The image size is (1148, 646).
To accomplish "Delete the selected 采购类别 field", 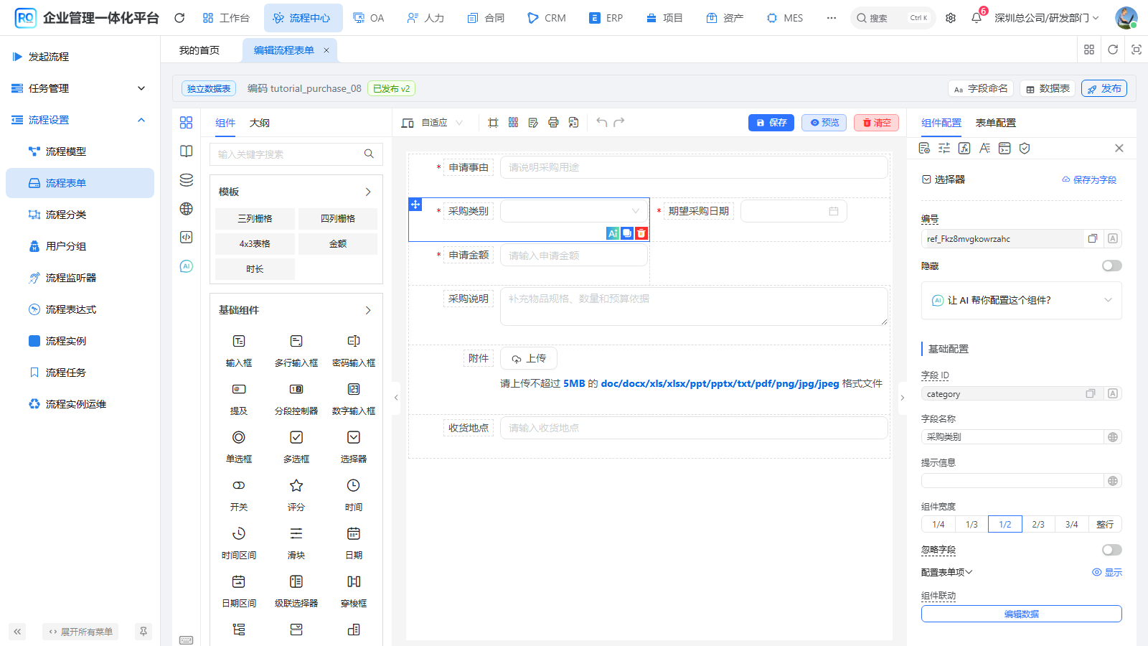I will [x=641, y=233].
